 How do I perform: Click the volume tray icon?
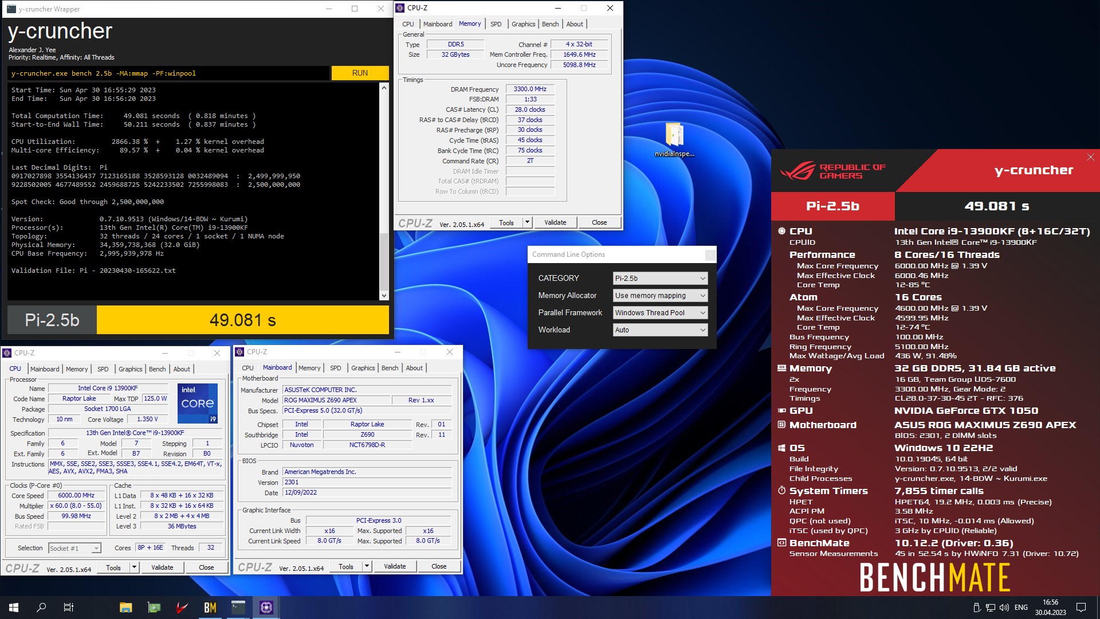1004,608
